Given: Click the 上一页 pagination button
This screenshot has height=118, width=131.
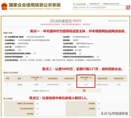Looking at the screenshot, I should click(78, 91).
